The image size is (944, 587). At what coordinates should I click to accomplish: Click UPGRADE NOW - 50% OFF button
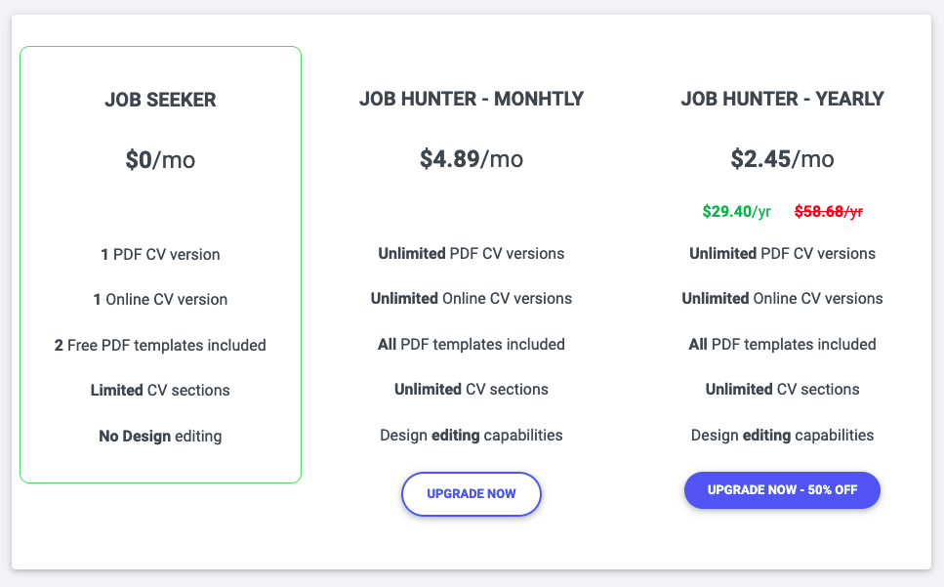782,490
